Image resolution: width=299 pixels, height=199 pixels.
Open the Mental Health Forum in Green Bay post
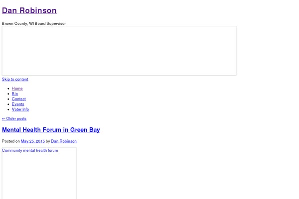[x=51, y=130]
